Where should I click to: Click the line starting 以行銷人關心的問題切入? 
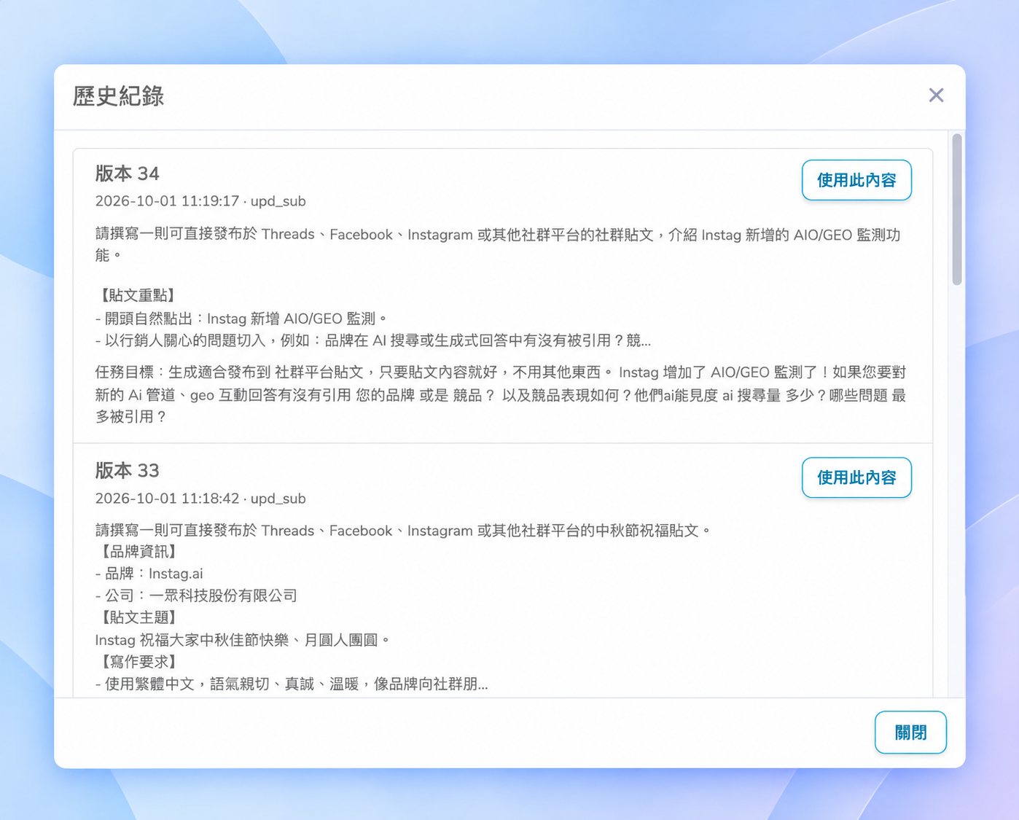point(373,340)
